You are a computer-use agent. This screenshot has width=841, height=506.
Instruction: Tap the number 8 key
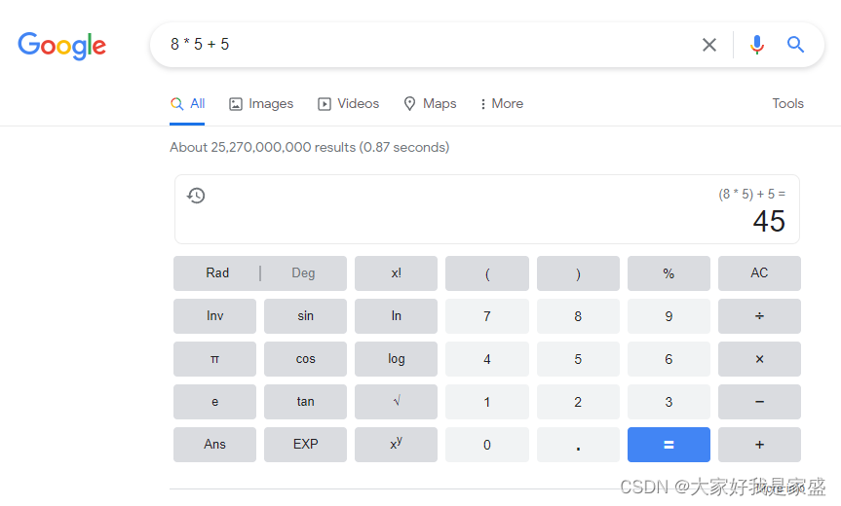click(578, 316)
